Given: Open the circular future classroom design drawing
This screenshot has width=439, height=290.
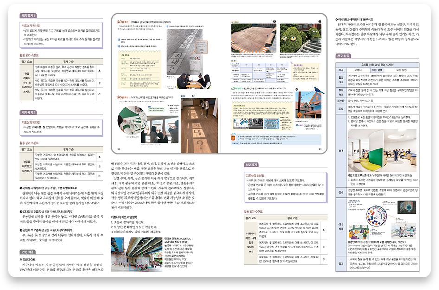Looking at the screenshot, I should click(376, 215).
